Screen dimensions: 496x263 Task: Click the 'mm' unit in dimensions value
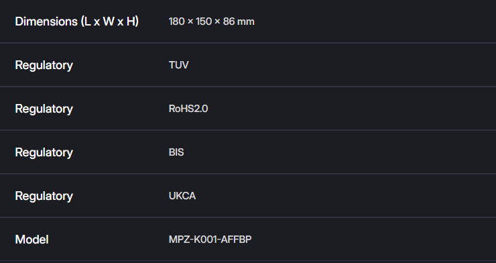click(246, 22)
